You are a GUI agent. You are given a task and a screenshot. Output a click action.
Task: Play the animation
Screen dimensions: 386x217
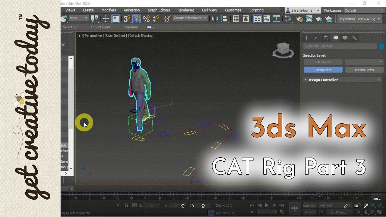click(x=267, y=205)
